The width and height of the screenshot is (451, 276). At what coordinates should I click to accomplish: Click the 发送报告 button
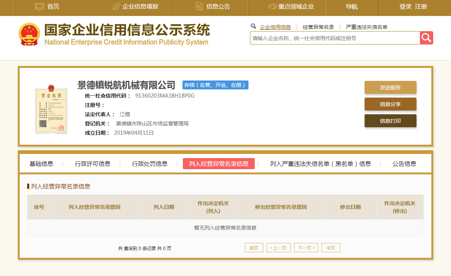click(x=391, y=88)
